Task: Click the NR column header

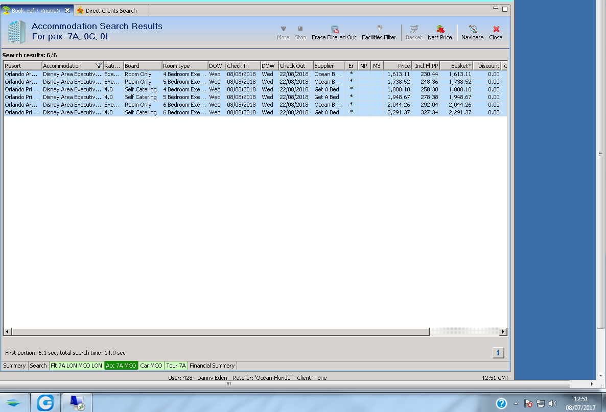Action: tap(364, 66)
